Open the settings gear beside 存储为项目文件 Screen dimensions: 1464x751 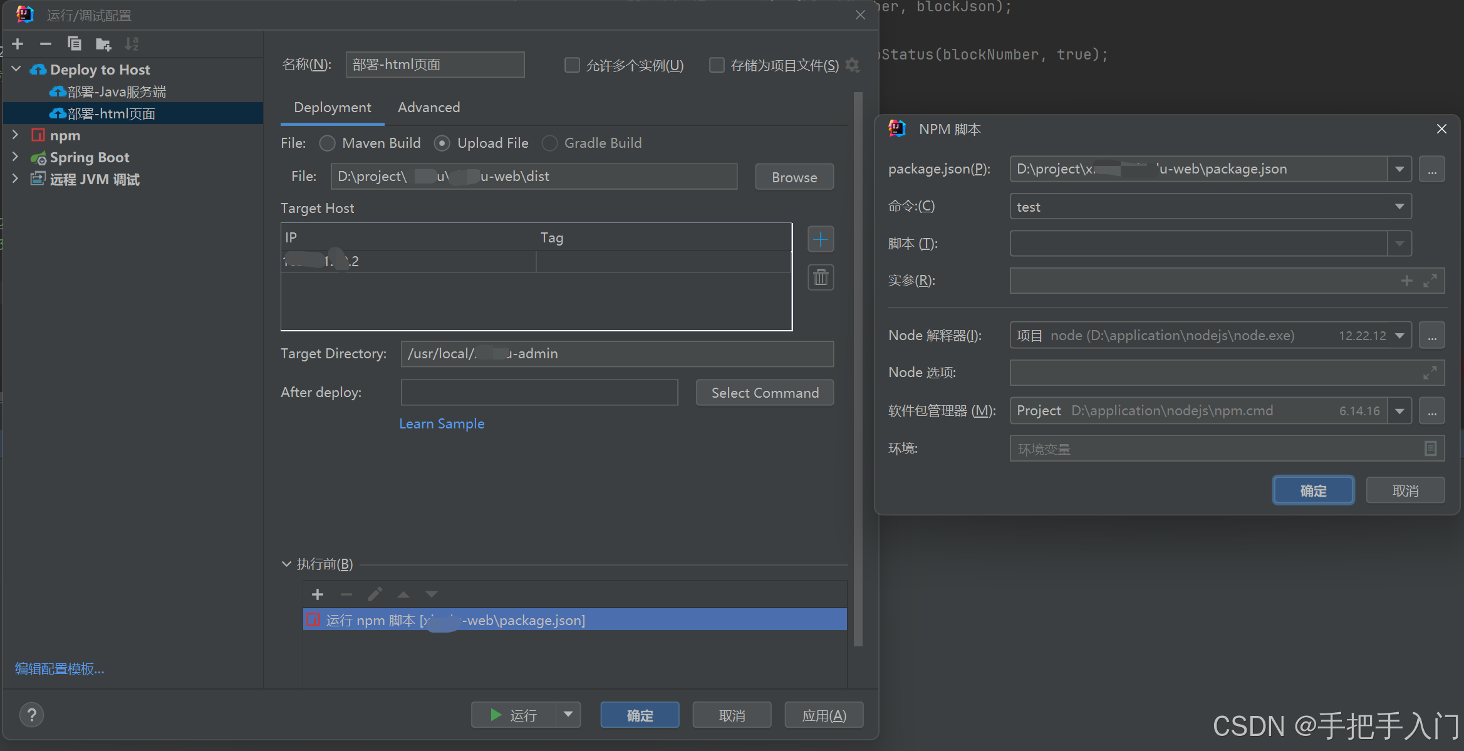click(x=853, y=65)
